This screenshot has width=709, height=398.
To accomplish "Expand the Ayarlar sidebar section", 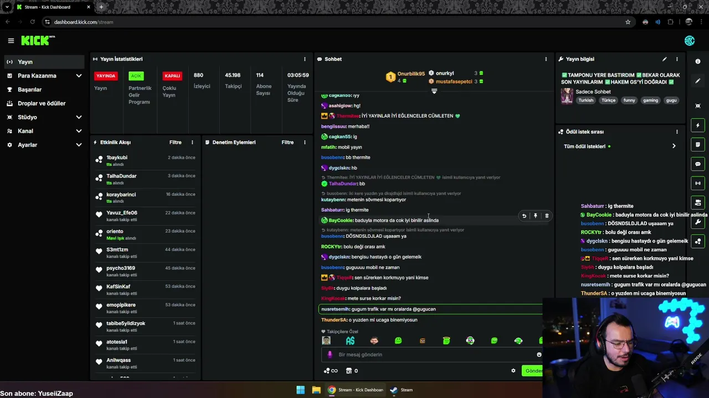I will tap(79, 145).
